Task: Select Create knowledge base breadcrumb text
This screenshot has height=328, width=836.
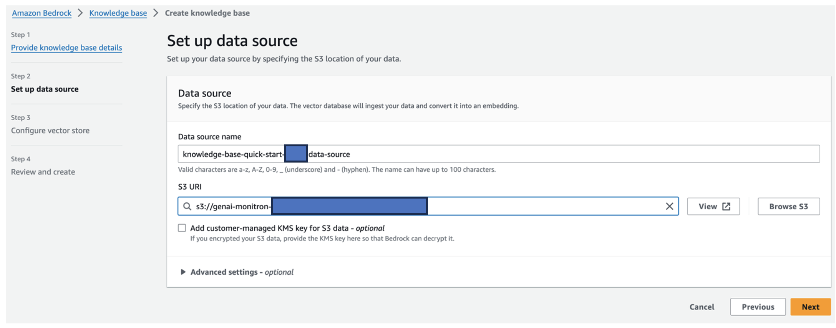Action: pyautogui.click(x=207, y=13)
